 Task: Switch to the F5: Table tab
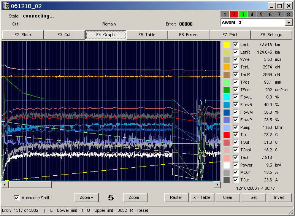[147, 35]
